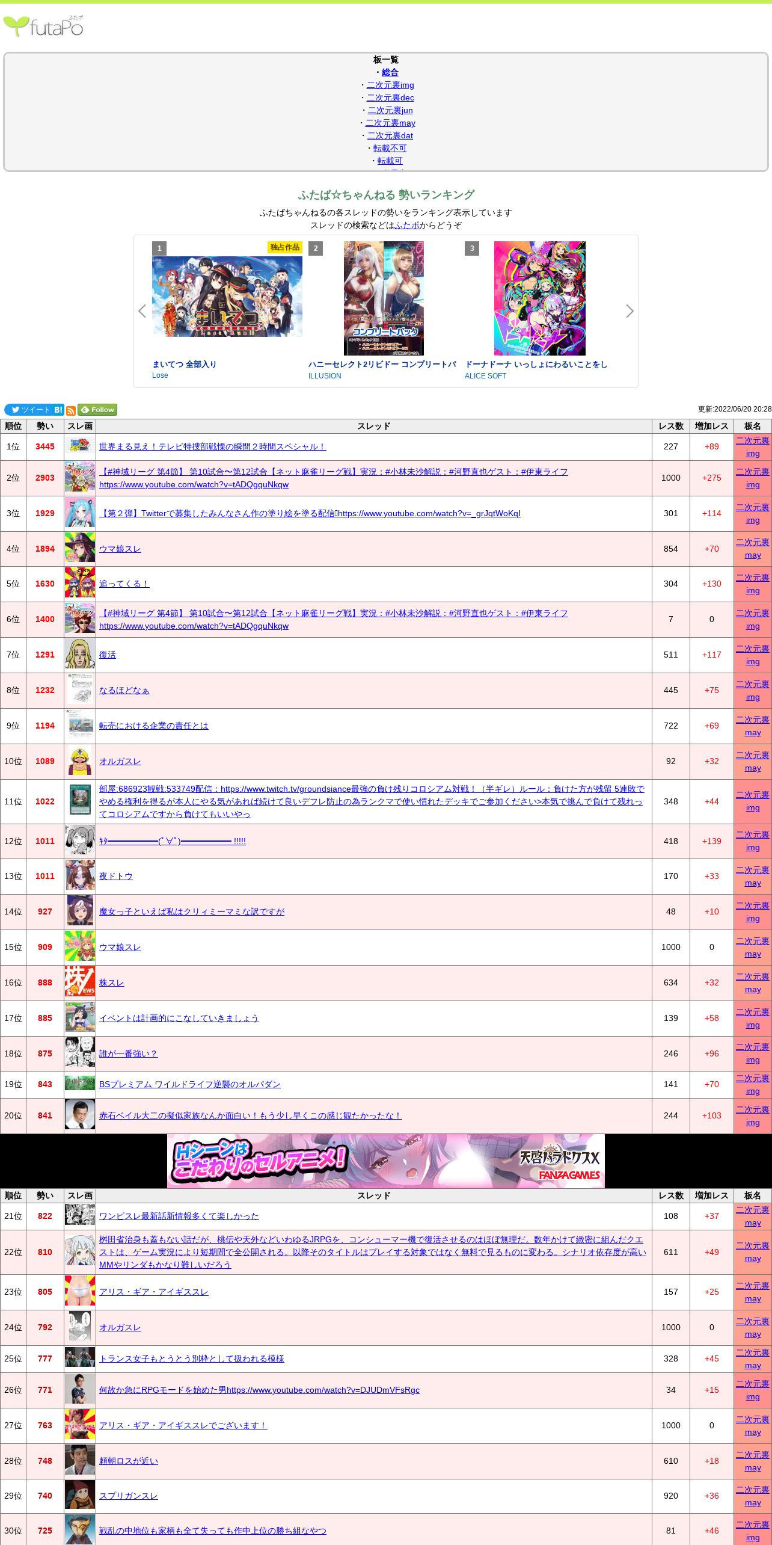This screenshot has width=772, height=1545.
Task: Open the 頼朝ロスが近い thread
Action: (129, 1461)
